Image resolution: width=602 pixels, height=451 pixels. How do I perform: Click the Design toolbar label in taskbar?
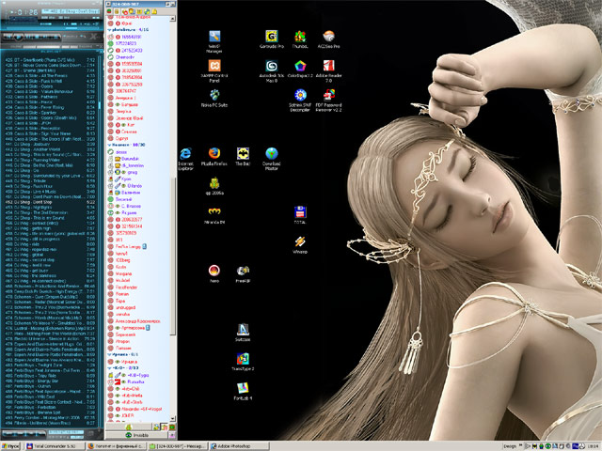point(510,446)
